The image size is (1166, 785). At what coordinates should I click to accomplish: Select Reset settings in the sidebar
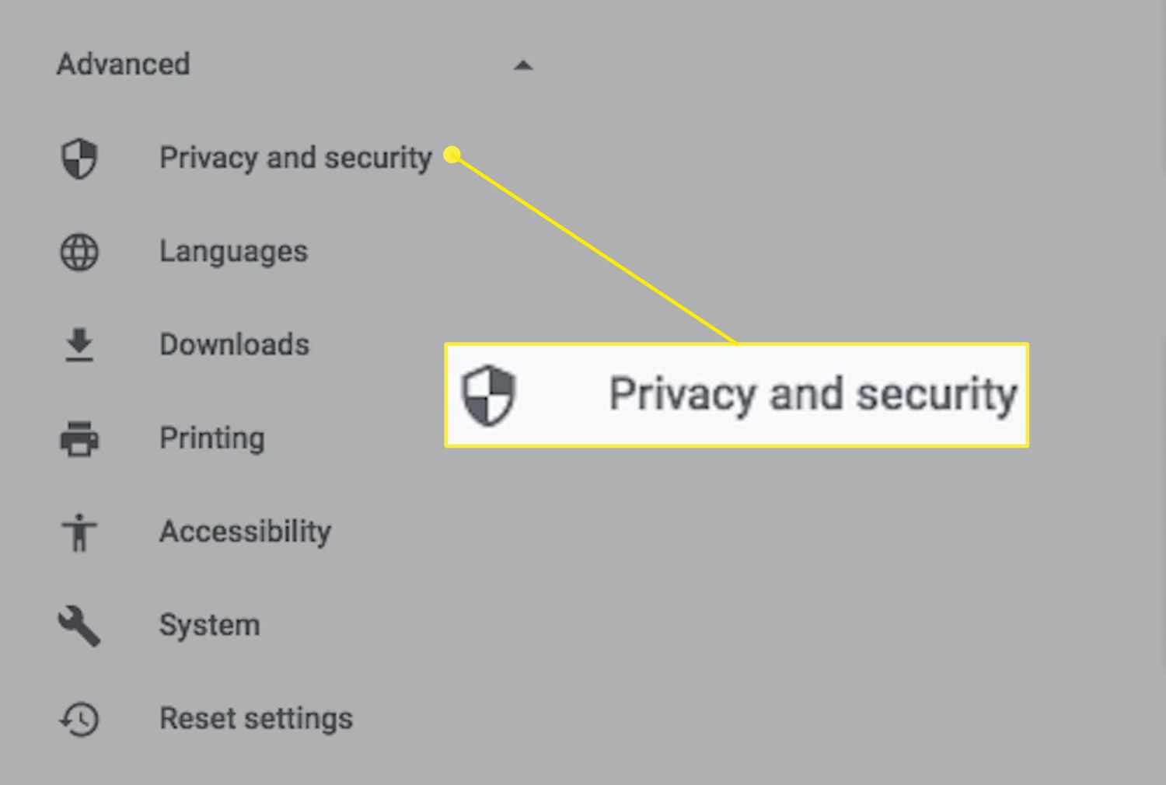click(256, 719)
